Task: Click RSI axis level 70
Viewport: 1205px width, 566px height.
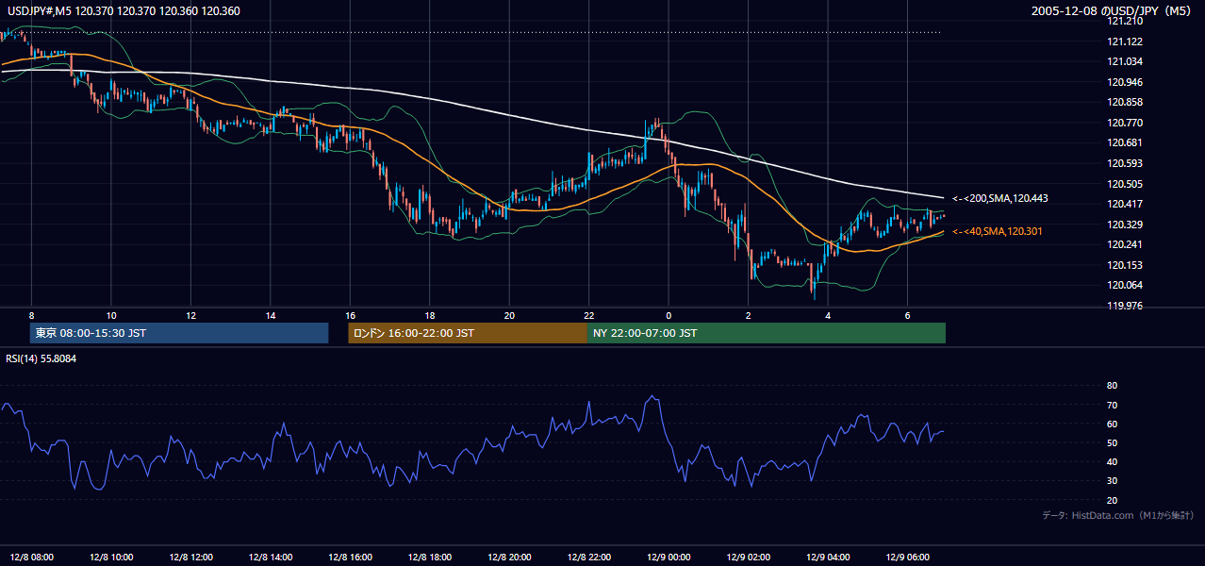Action: tap(1112, 405)
